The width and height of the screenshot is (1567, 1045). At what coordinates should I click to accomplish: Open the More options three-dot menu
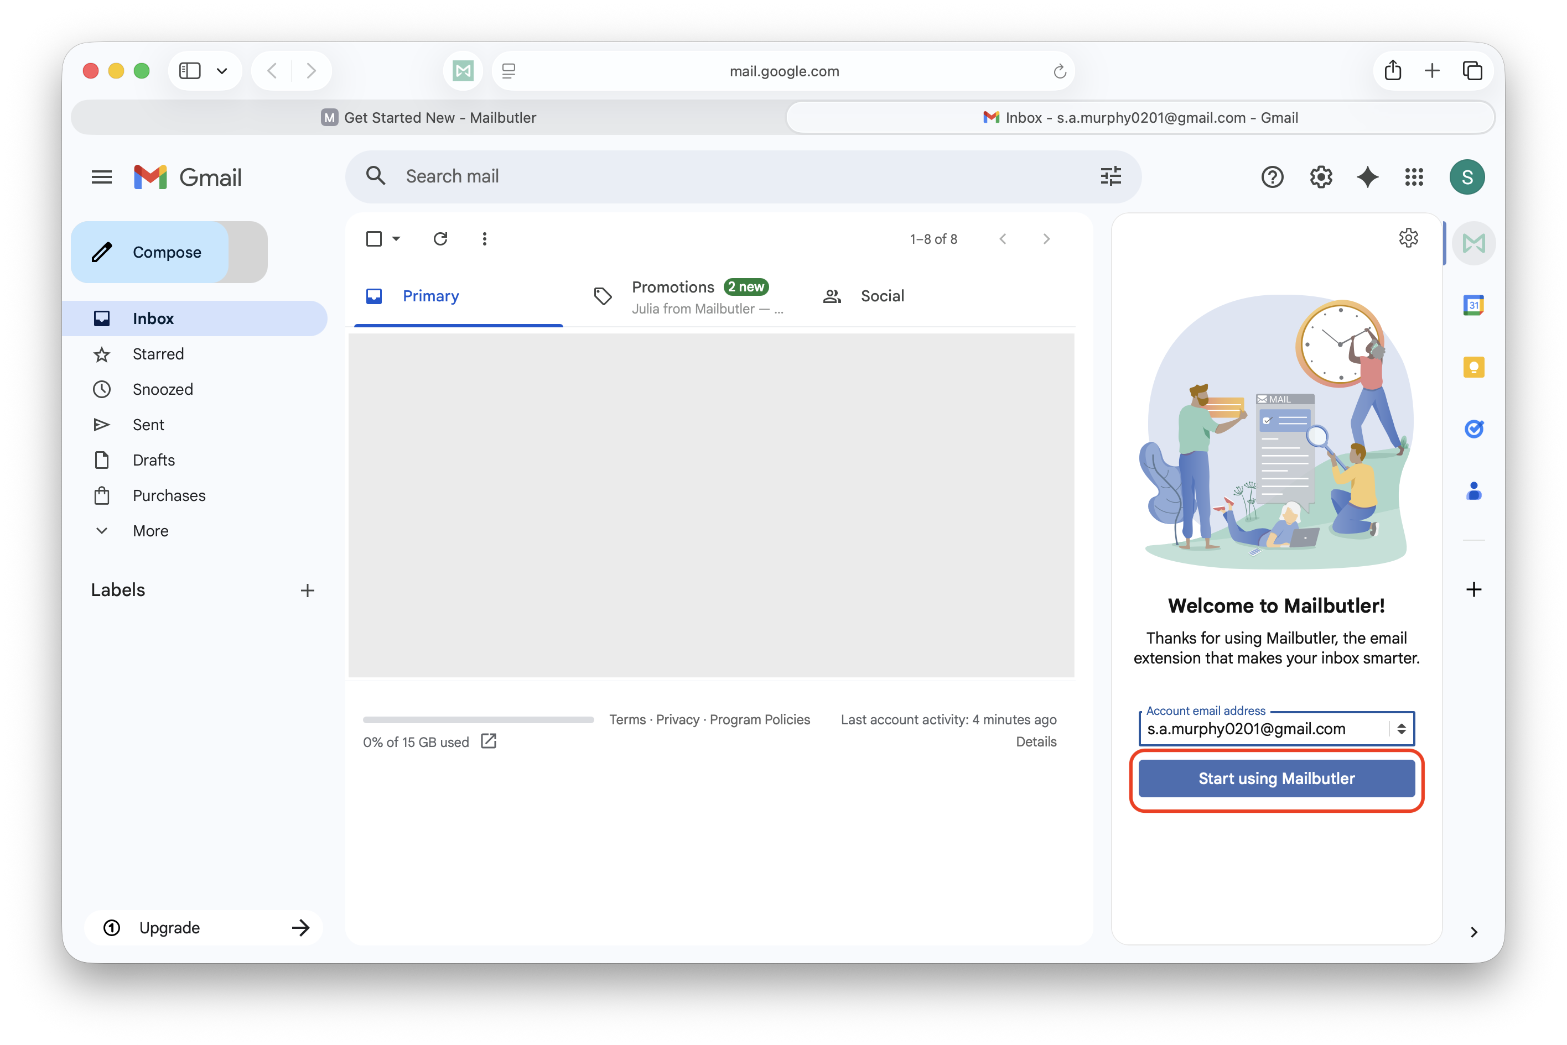[484, 239]
